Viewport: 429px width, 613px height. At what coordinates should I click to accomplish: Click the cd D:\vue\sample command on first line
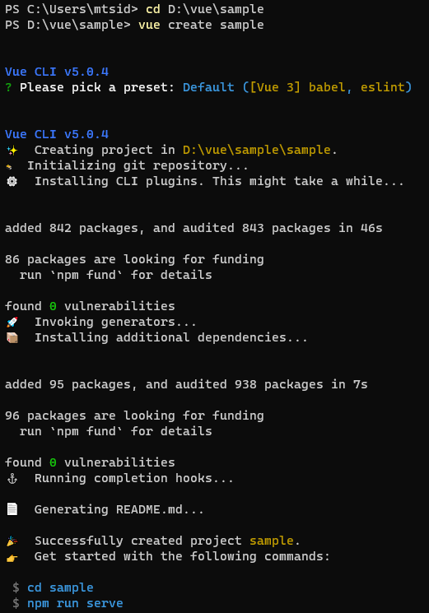point(204,9)
